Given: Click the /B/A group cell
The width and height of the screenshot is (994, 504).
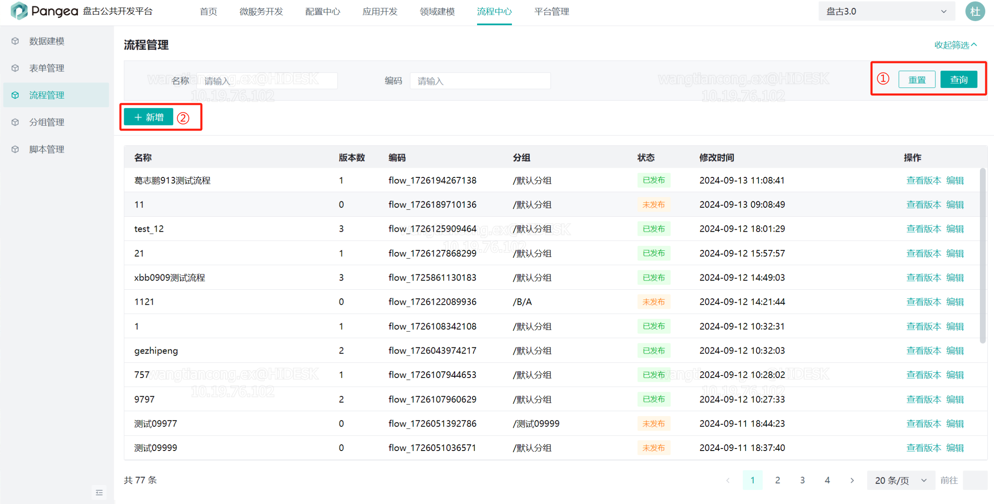Looking at the screenshot, I should [522, 302].
